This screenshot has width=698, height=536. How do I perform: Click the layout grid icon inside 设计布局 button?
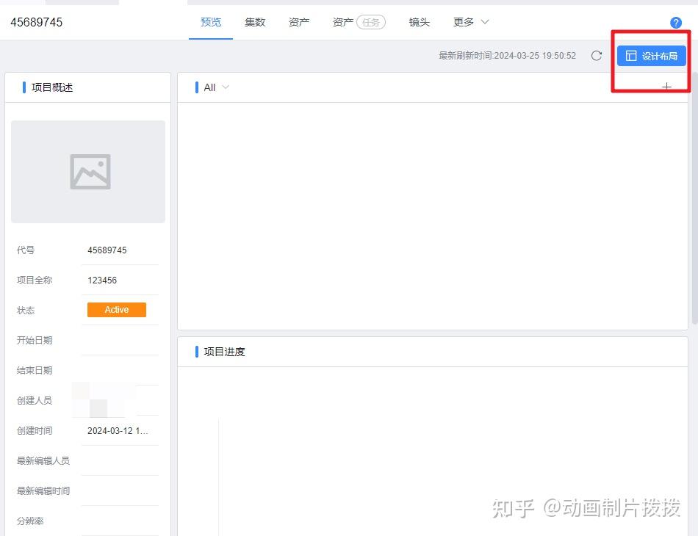632,55
